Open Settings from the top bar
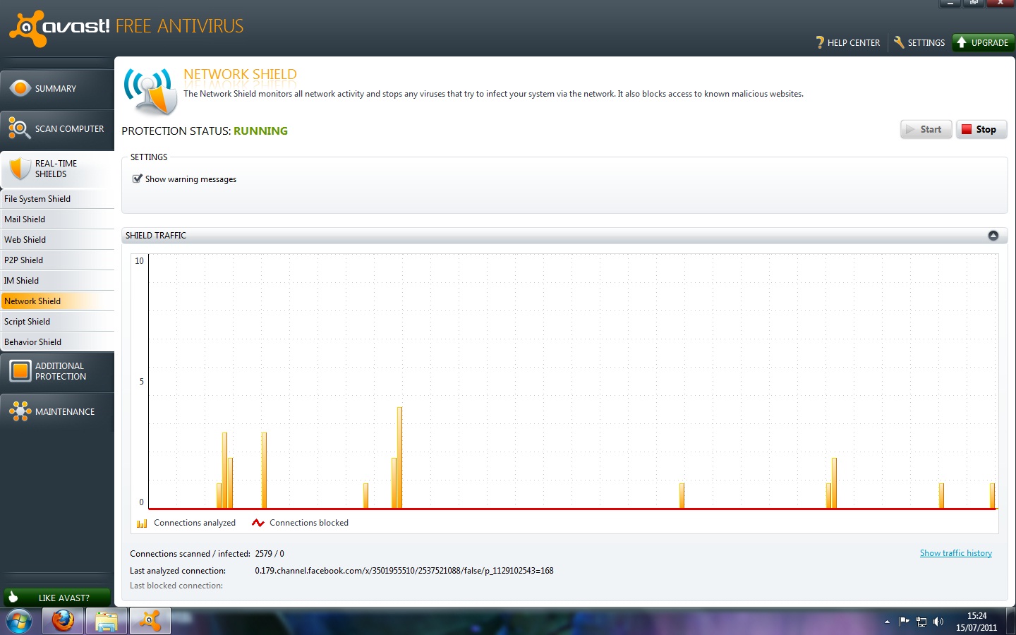1016x635 pixels. click(x=919, y=43)
